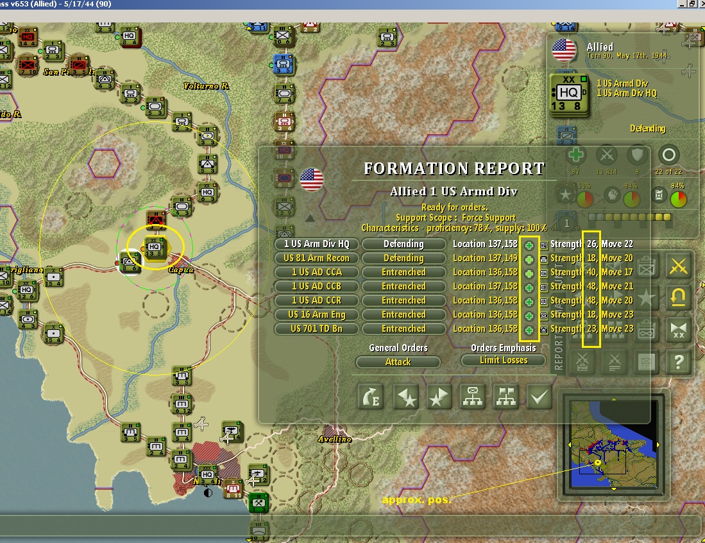
Task: Pan minimap up with top yellow arrow
Action: 614,399
